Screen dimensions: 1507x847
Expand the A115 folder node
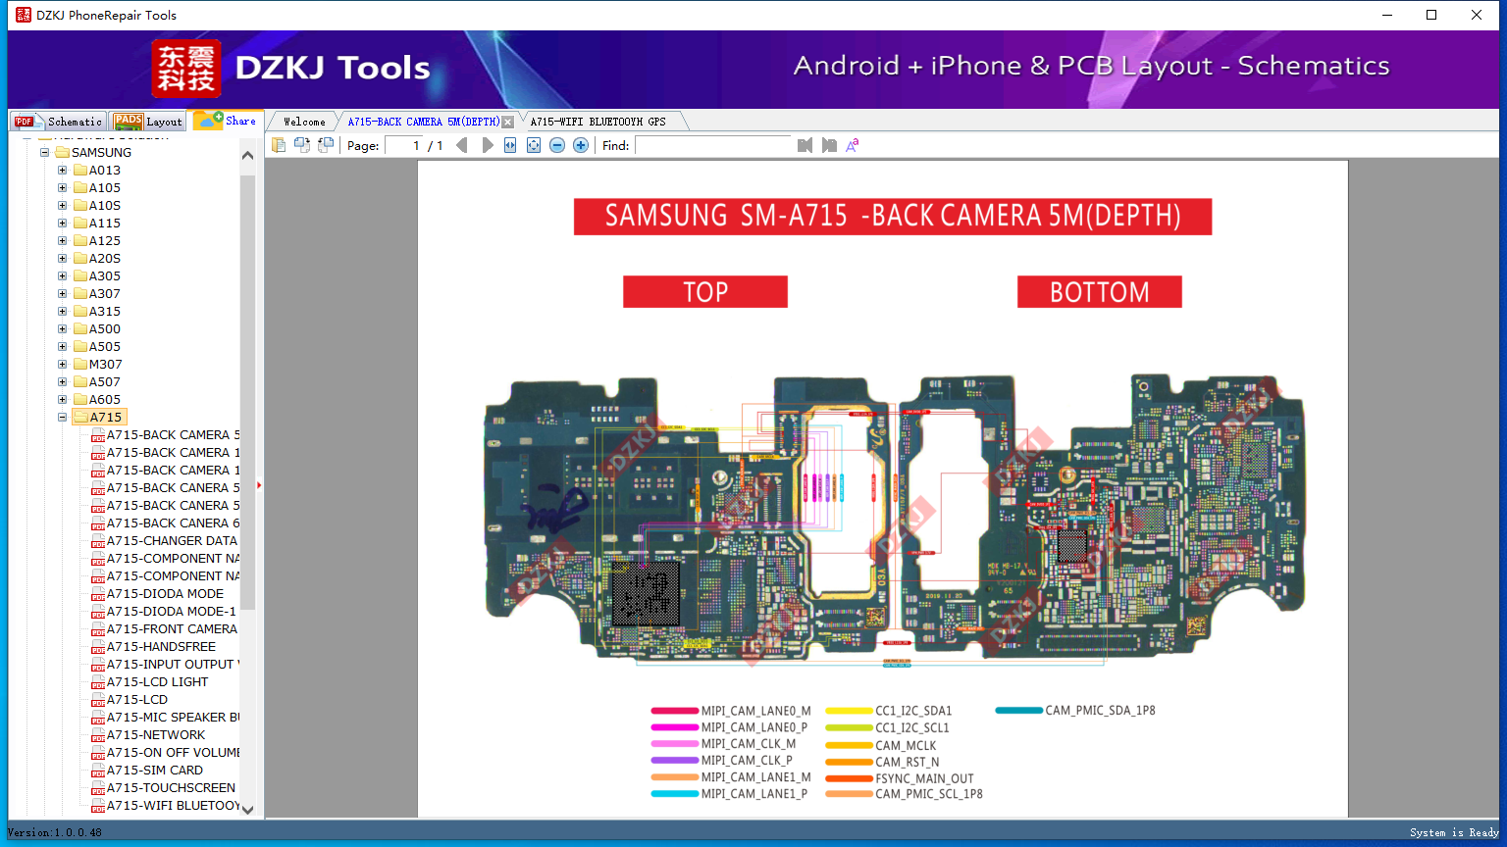(63, 224)
